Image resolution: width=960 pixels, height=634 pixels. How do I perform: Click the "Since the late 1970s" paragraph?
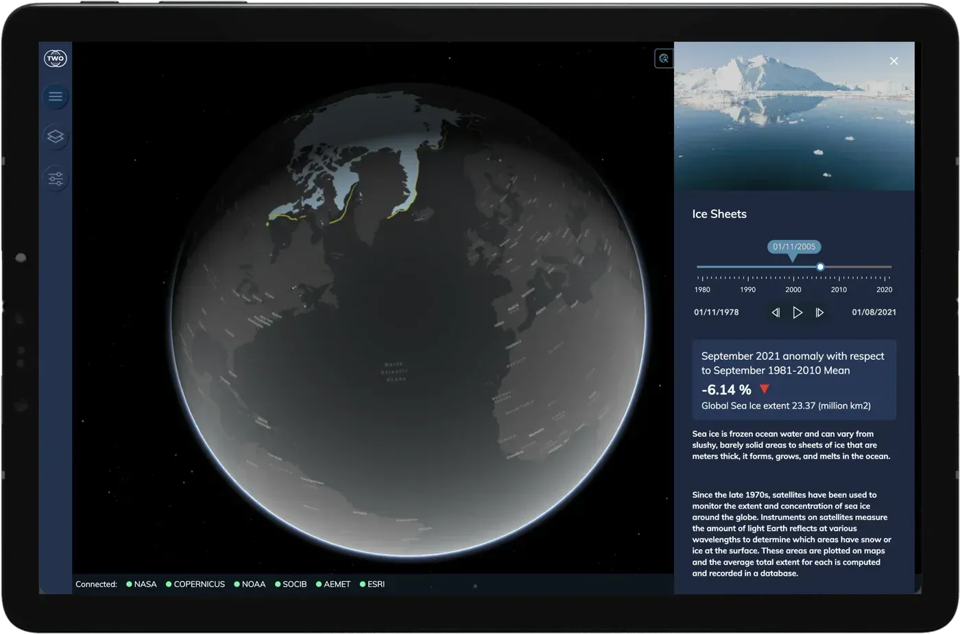click(x=792, y=534)
